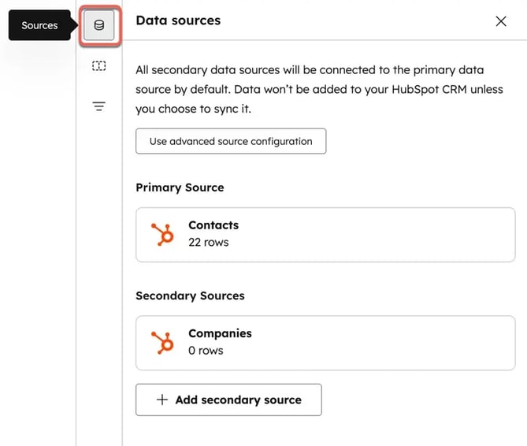Viewport: 527px width, 446px height.
Task: Click the HubSpot logo beside Contacts
Action: 163,234
